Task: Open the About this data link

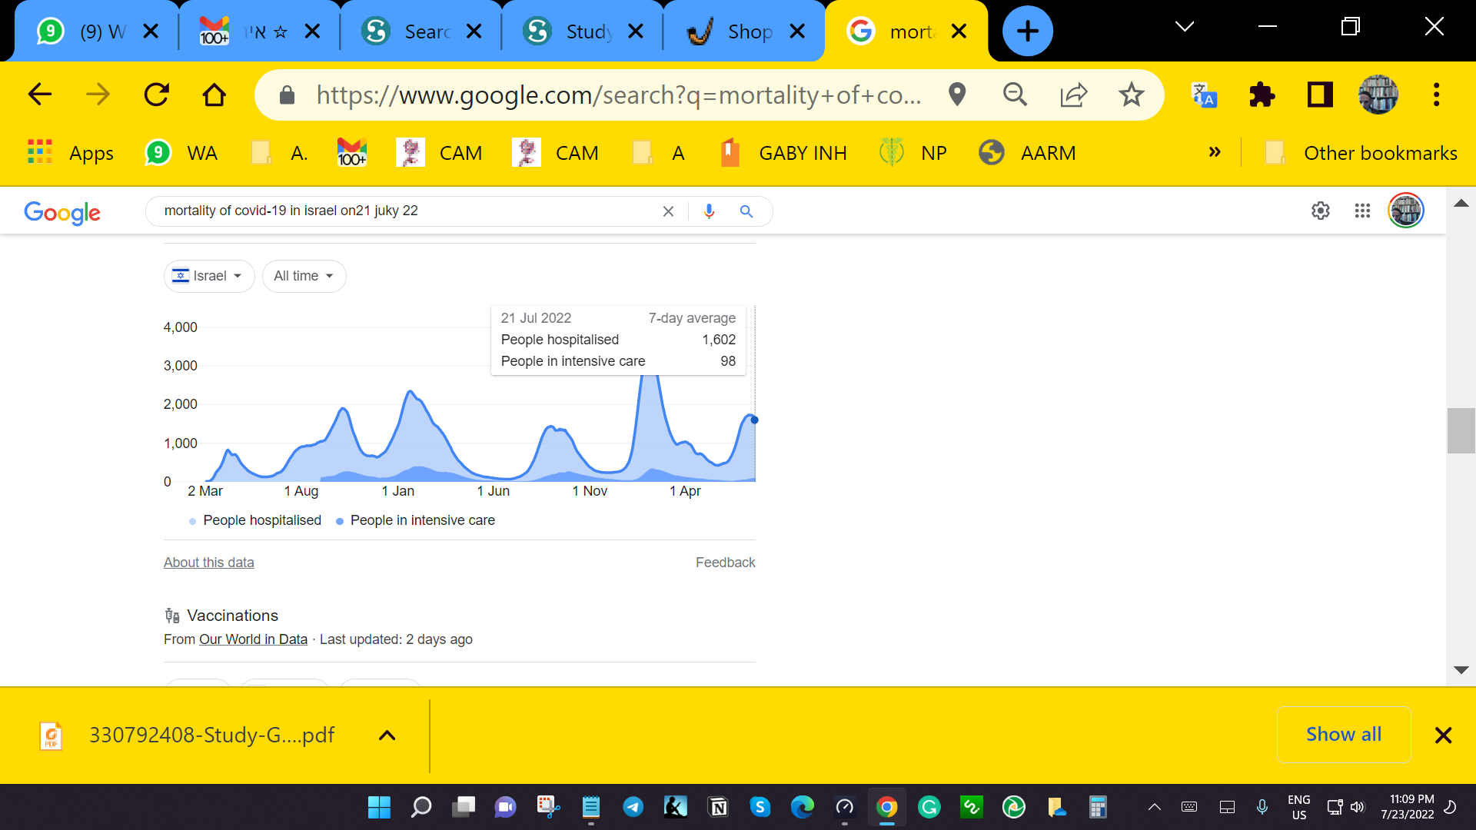Action: click(208, 563)
